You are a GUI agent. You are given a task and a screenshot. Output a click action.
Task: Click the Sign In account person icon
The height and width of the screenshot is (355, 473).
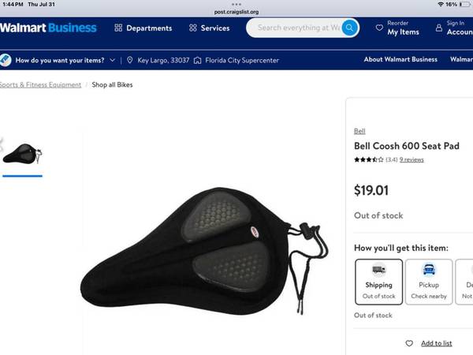(x=439, y=28)
